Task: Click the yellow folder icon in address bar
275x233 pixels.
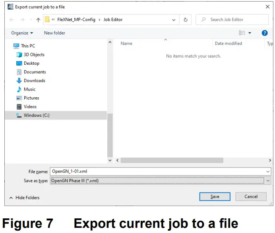Action: point(47,19)
